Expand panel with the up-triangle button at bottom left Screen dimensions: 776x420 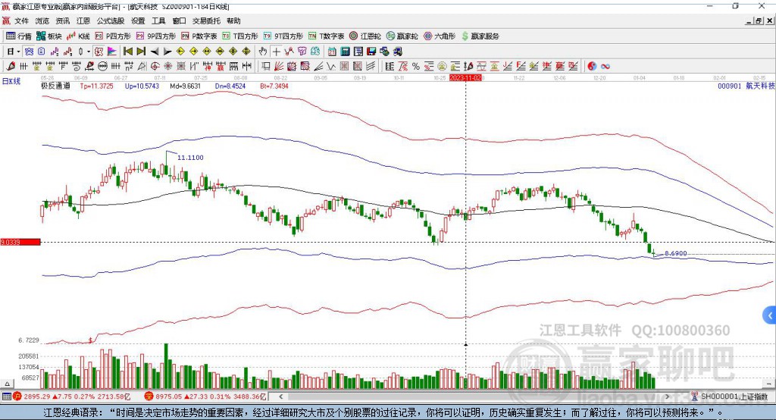(7, 384)
